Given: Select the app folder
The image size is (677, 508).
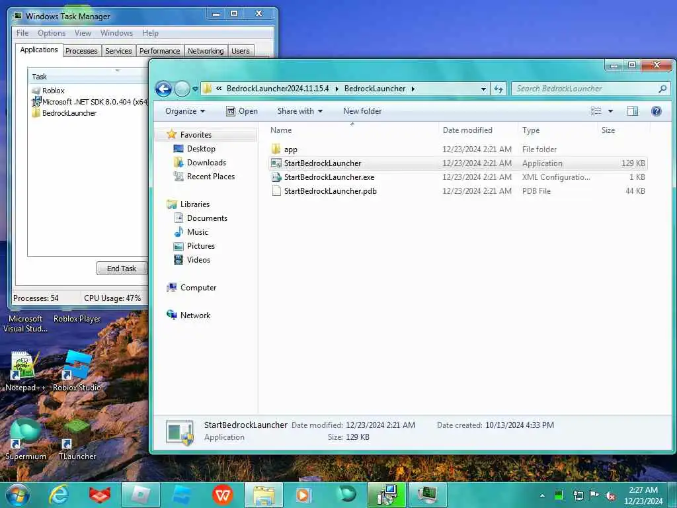Looking at the screenshot, I should click(458, 149).
